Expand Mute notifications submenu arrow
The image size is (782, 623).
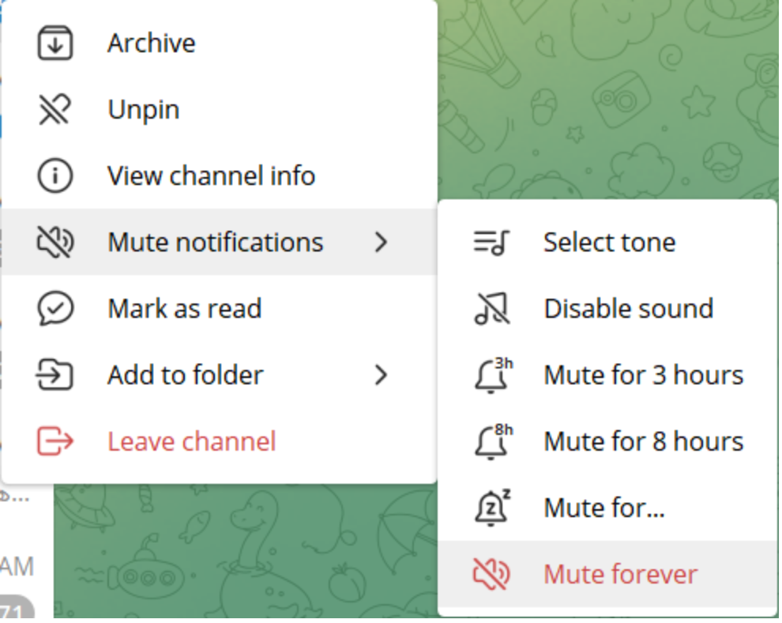coord(382,242)
